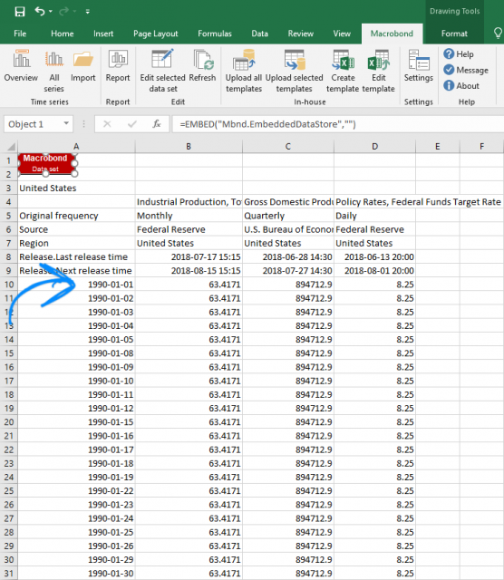Select row 20 header
504x580 pixels.
point(8,422)
